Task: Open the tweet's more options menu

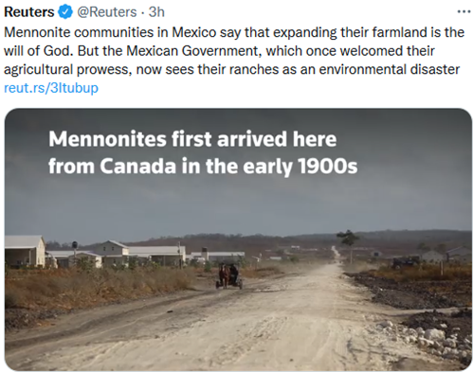Action: click(464, 12)
